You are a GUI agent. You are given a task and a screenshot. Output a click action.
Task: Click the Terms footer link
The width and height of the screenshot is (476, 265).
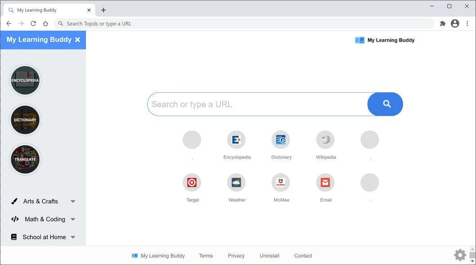(206, 256)
